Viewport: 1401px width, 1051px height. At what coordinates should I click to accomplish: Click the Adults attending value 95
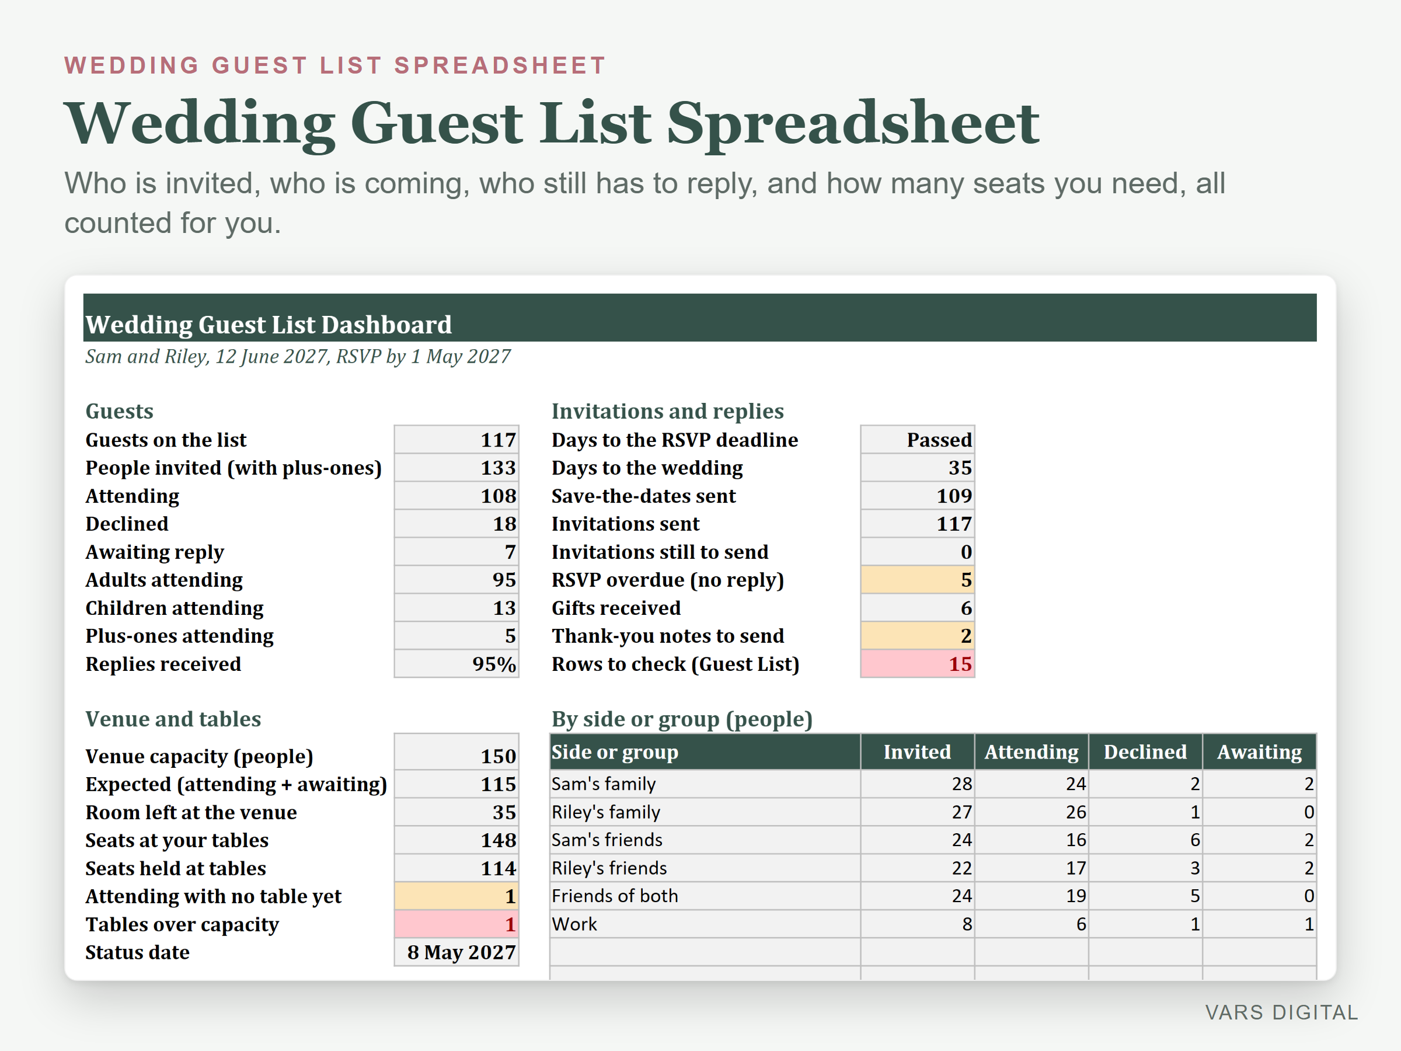click(456, 579)
